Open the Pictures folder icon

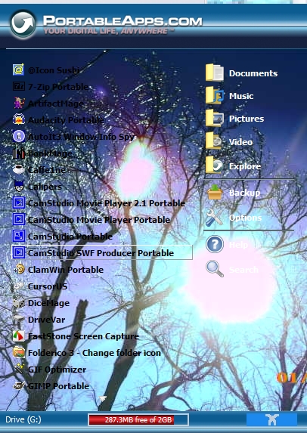click(214, 118)
